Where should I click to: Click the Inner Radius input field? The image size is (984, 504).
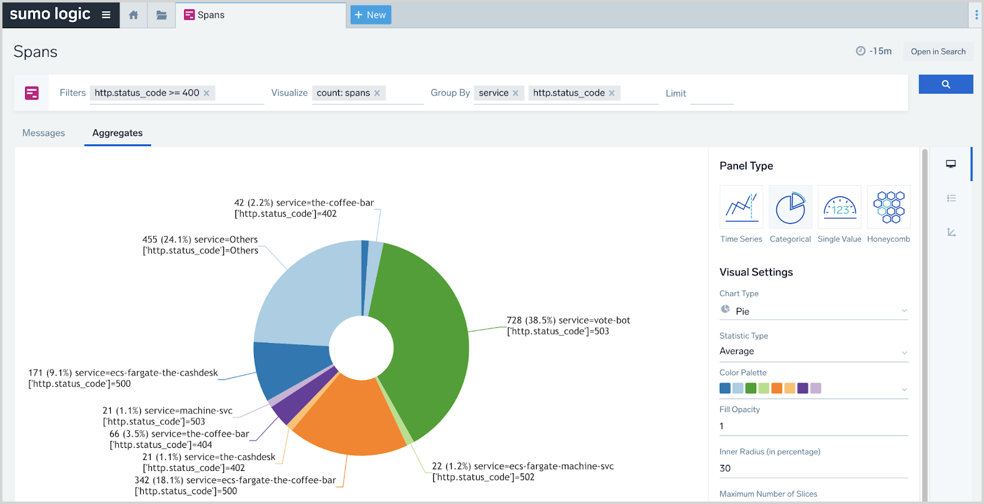click(813, 468)
